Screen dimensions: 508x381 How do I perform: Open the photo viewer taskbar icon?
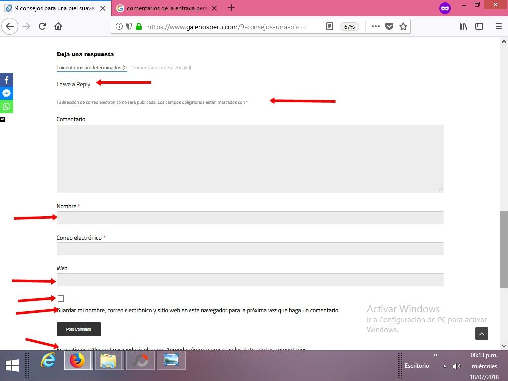(x=171, y=360)
